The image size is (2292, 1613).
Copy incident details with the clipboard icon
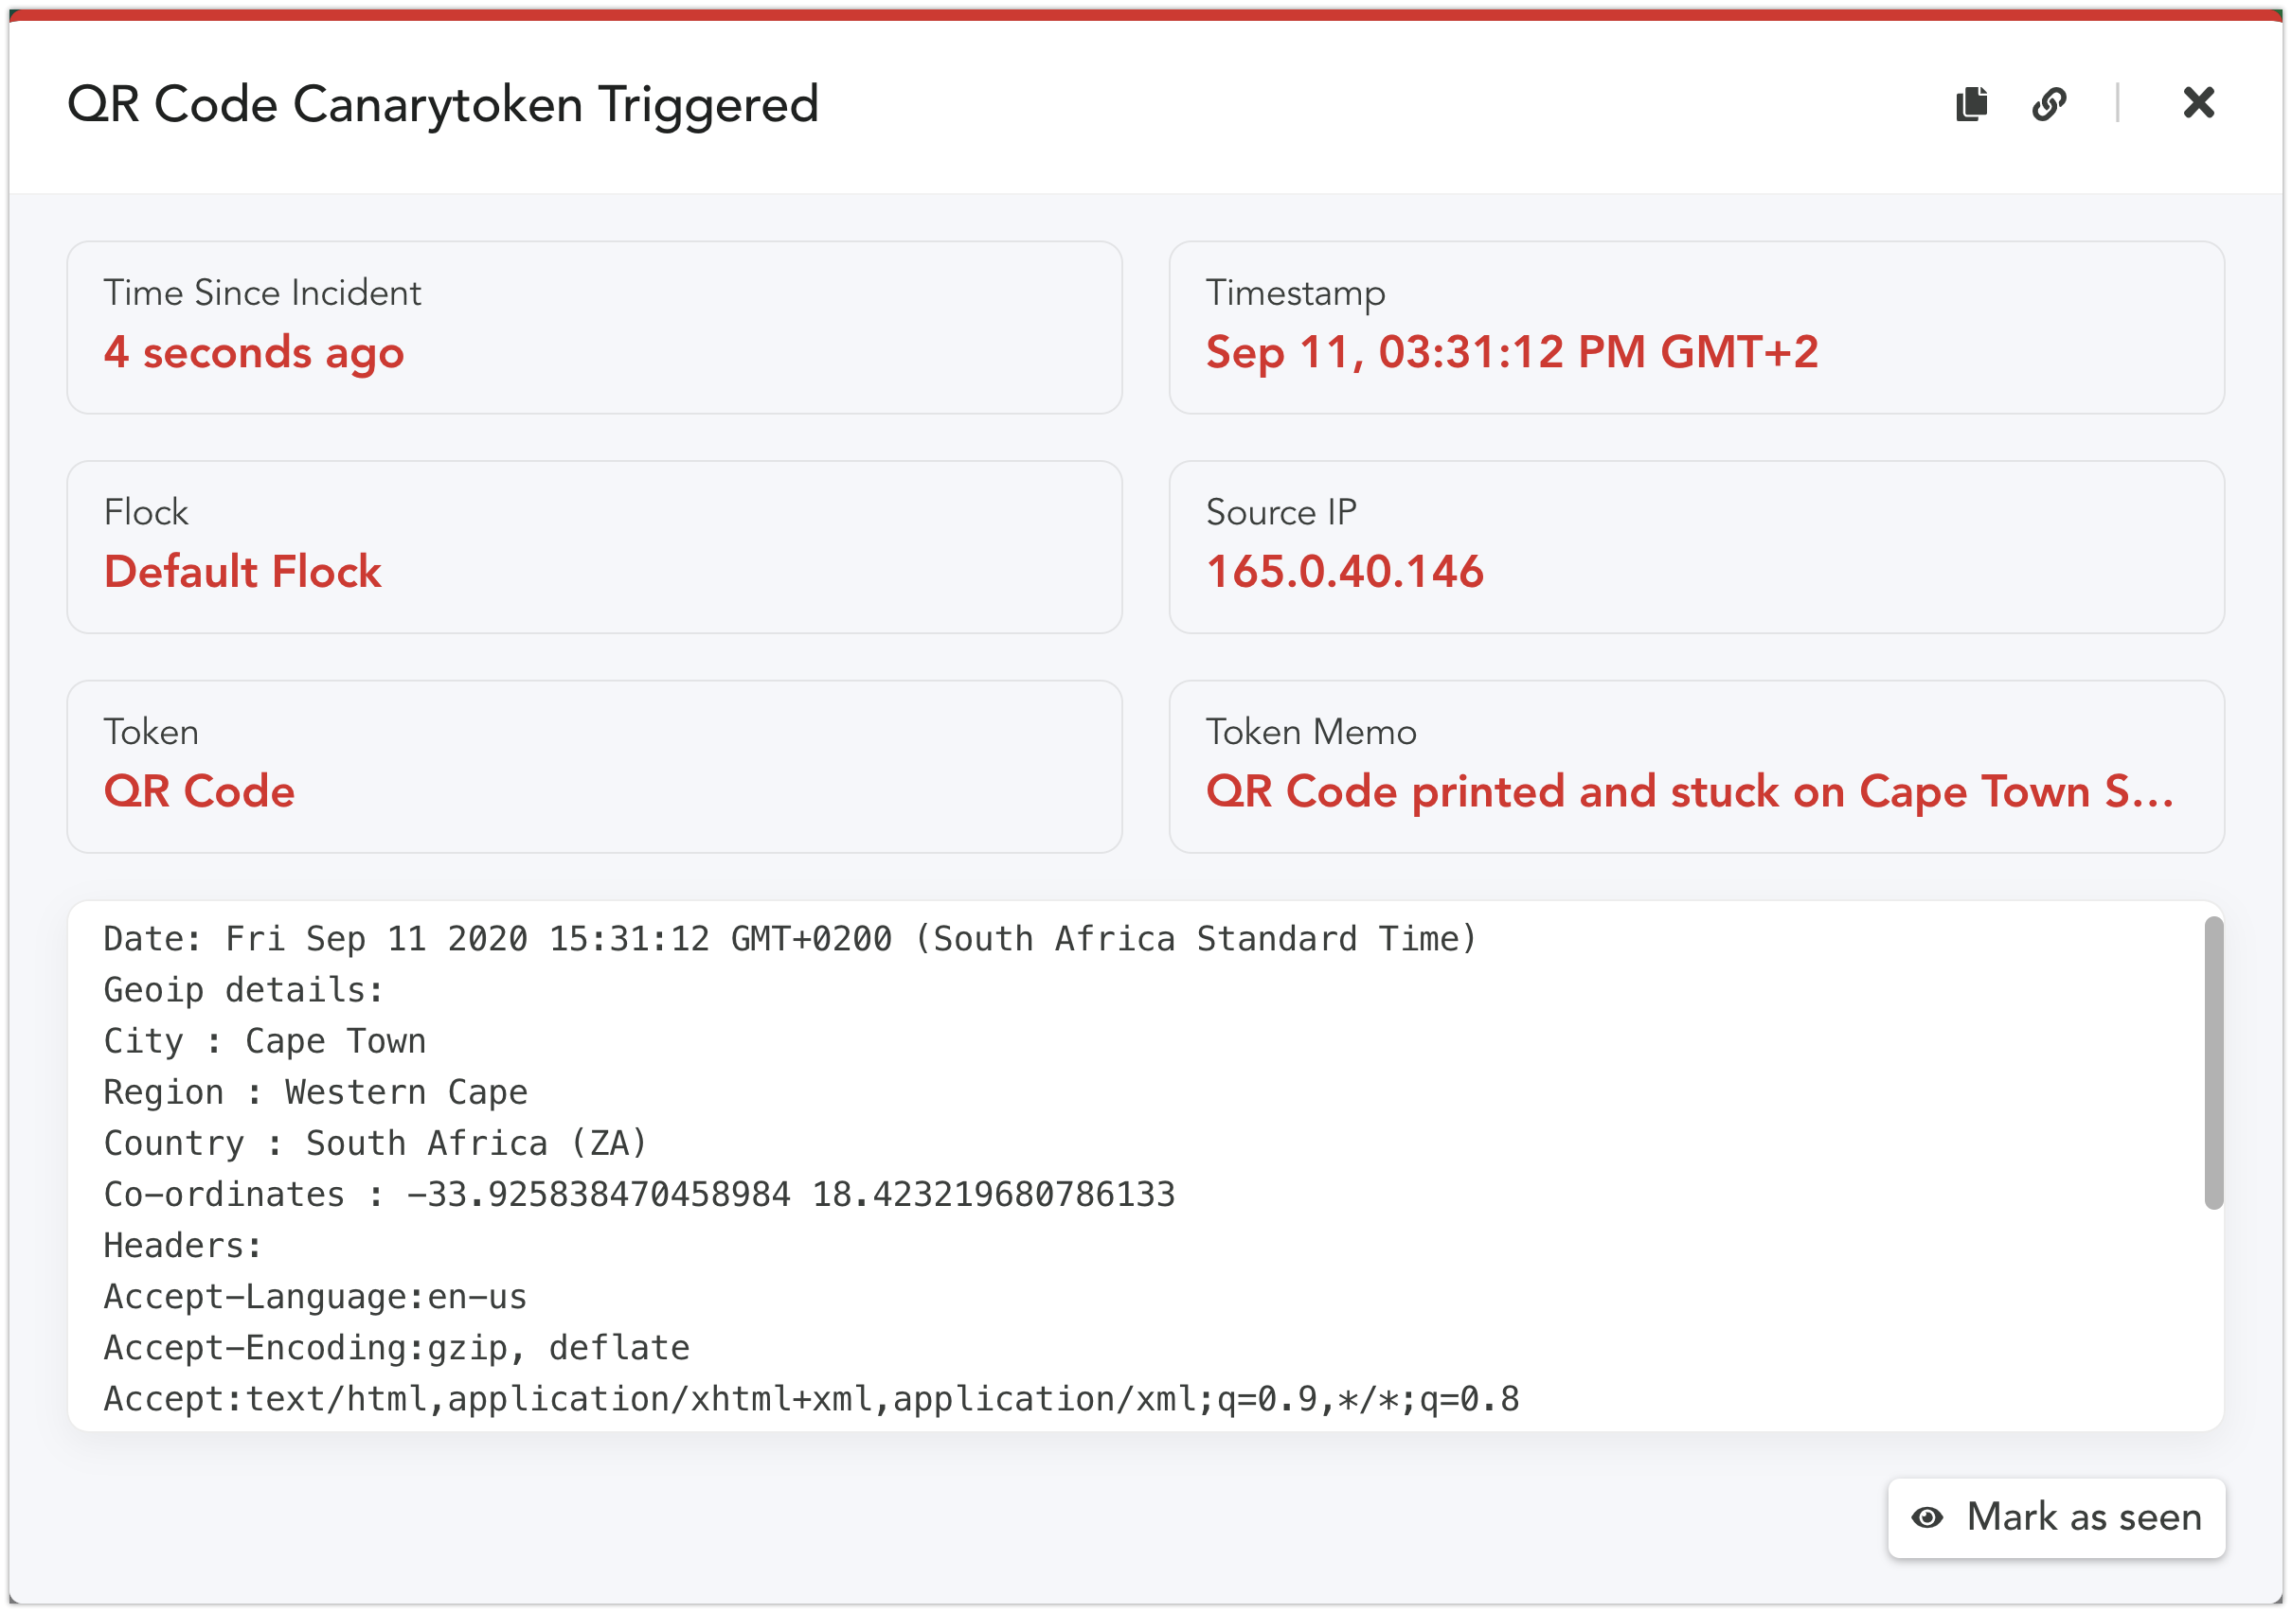pyautogui.click(x=1972, y=104)
